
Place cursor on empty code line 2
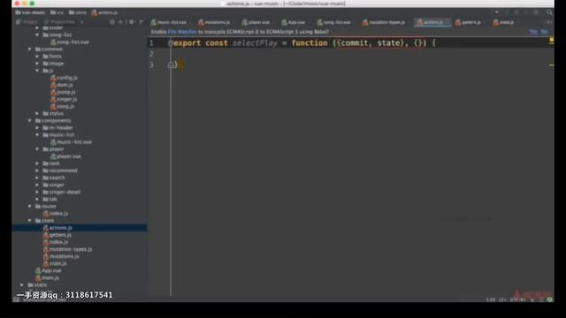tap(361, 54)
